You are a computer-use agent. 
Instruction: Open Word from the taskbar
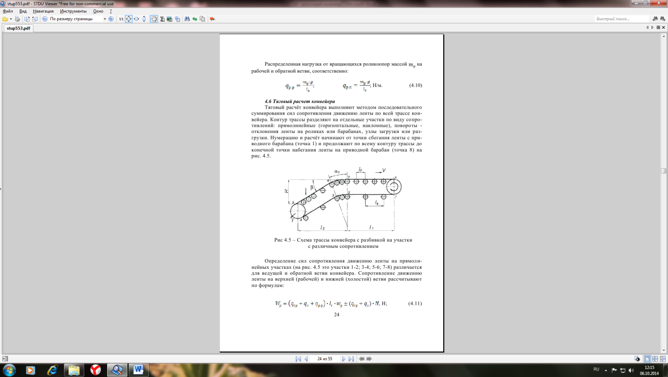138,370
